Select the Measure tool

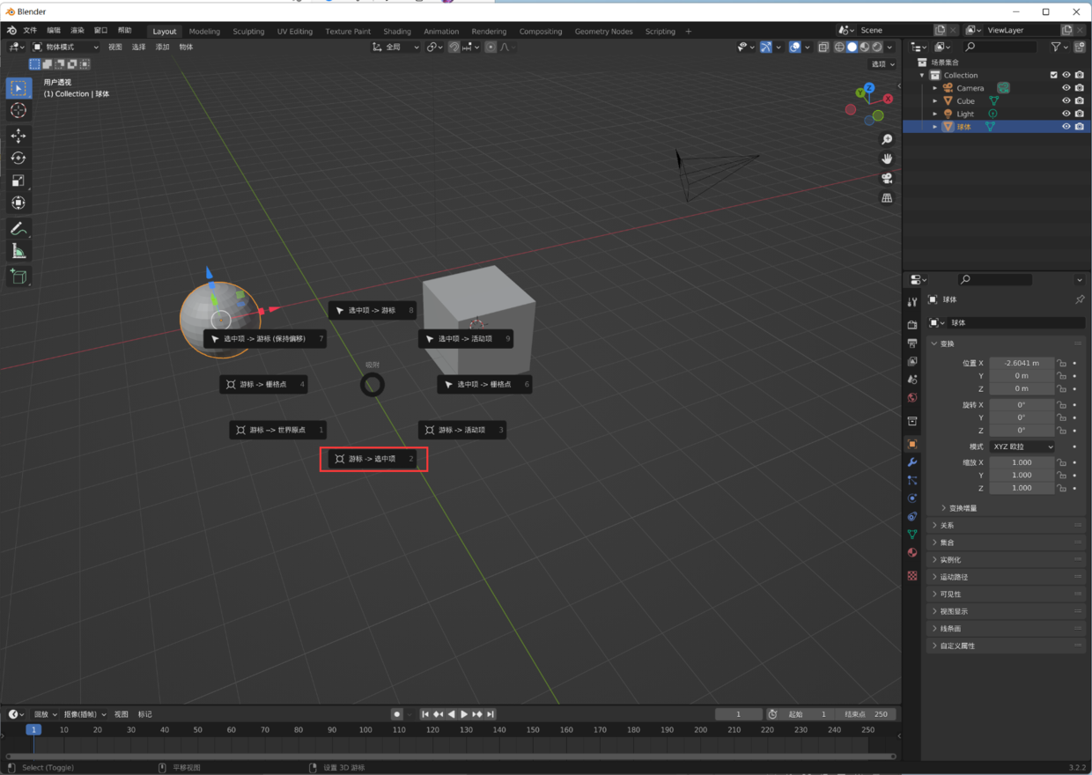point(18,250)
